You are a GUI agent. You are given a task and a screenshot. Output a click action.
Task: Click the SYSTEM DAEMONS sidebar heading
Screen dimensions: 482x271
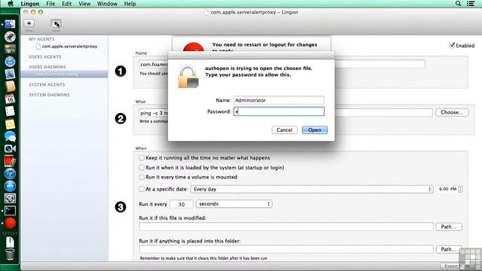point(49,95)
